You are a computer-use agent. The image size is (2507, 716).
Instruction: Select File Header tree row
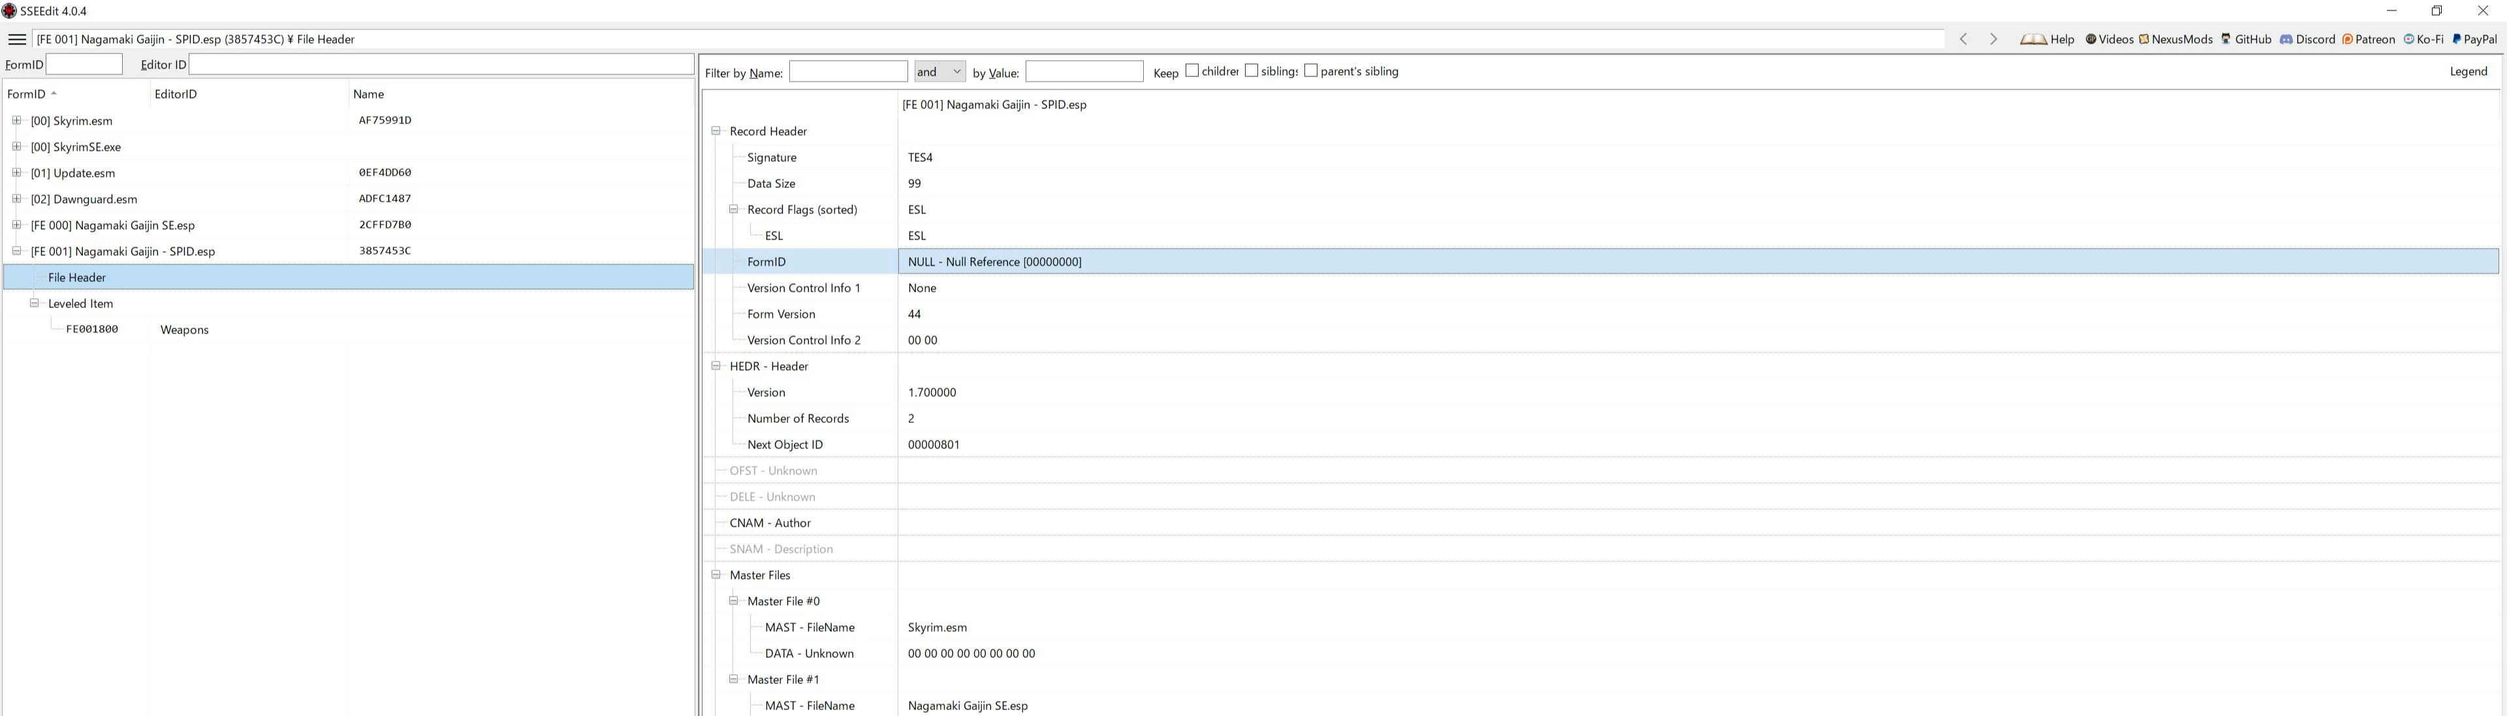click(349, 277)
